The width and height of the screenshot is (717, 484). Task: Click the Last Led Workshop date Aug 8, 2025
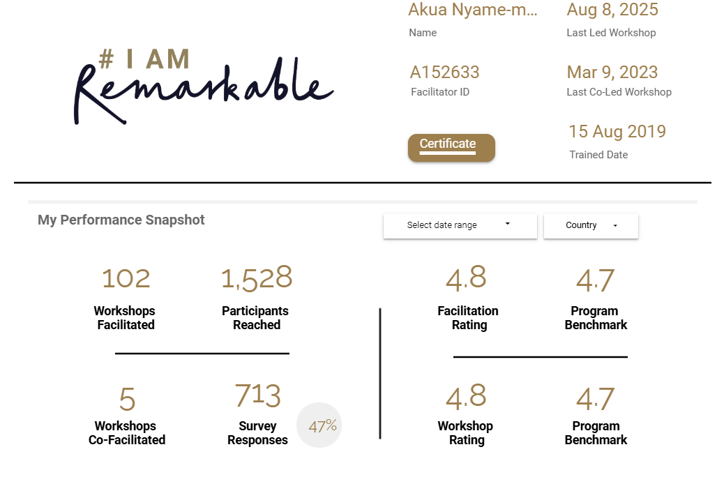tap(612, 10)
